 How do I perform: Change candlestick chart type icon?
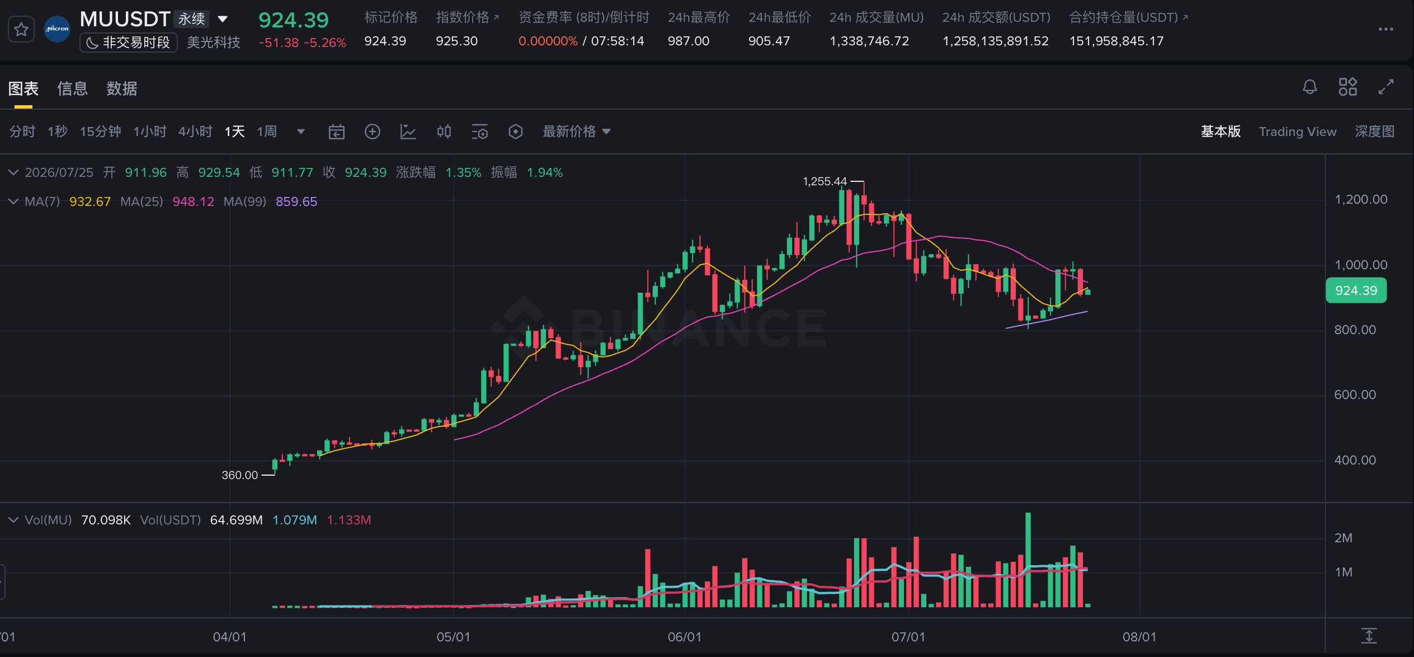click(444, 132)
